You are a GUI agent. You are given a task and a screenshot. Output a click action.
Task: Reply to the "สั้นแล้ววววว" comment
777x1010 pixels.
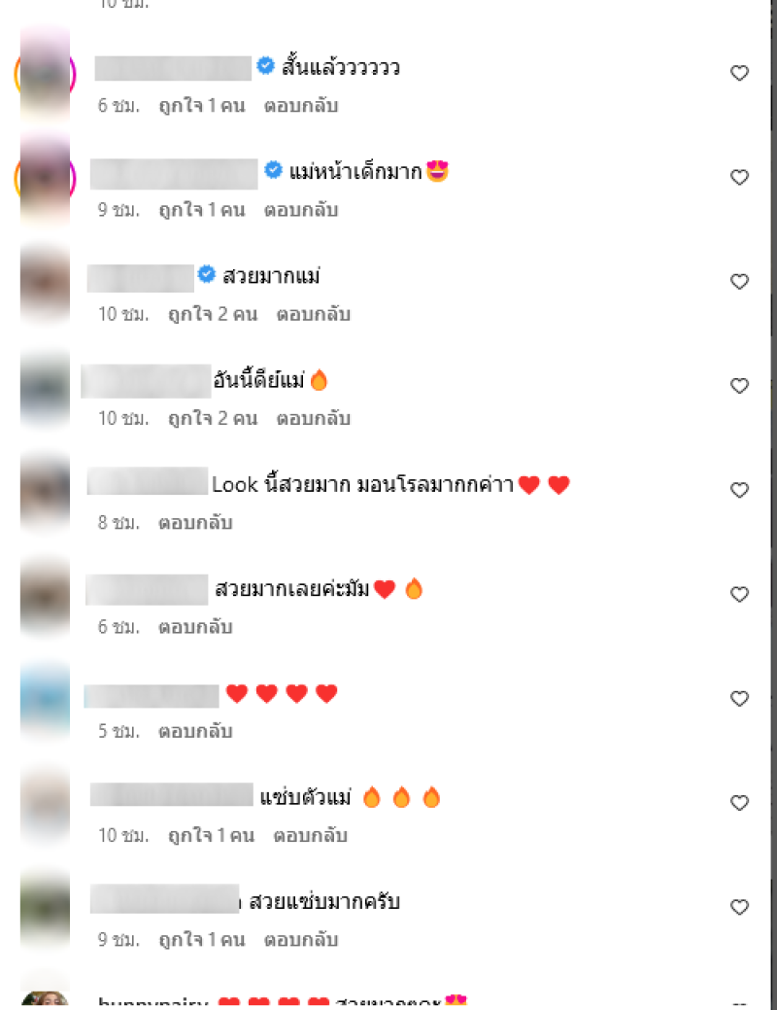pos(301,106)
